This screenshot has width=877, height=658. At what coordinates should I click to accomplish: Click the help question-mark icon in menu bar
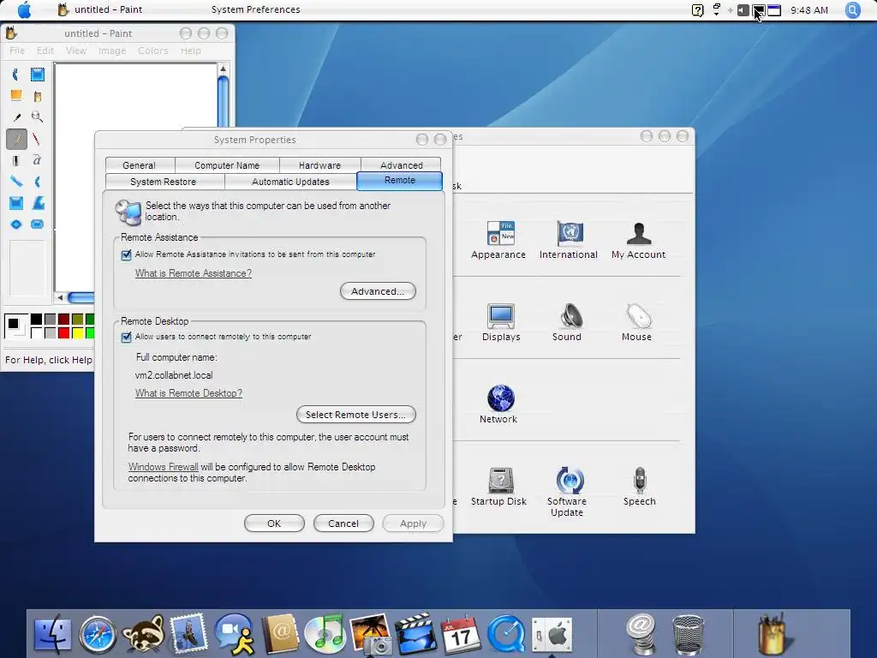coord(697,10)
